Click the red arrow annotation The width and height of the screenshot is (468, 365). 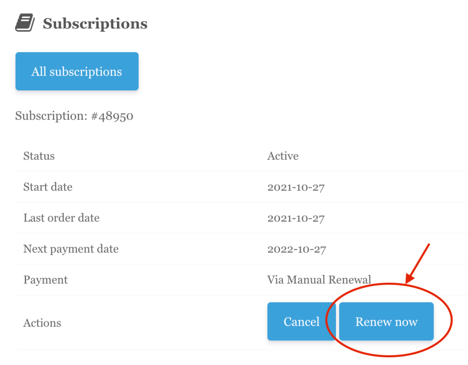[418, 264]
